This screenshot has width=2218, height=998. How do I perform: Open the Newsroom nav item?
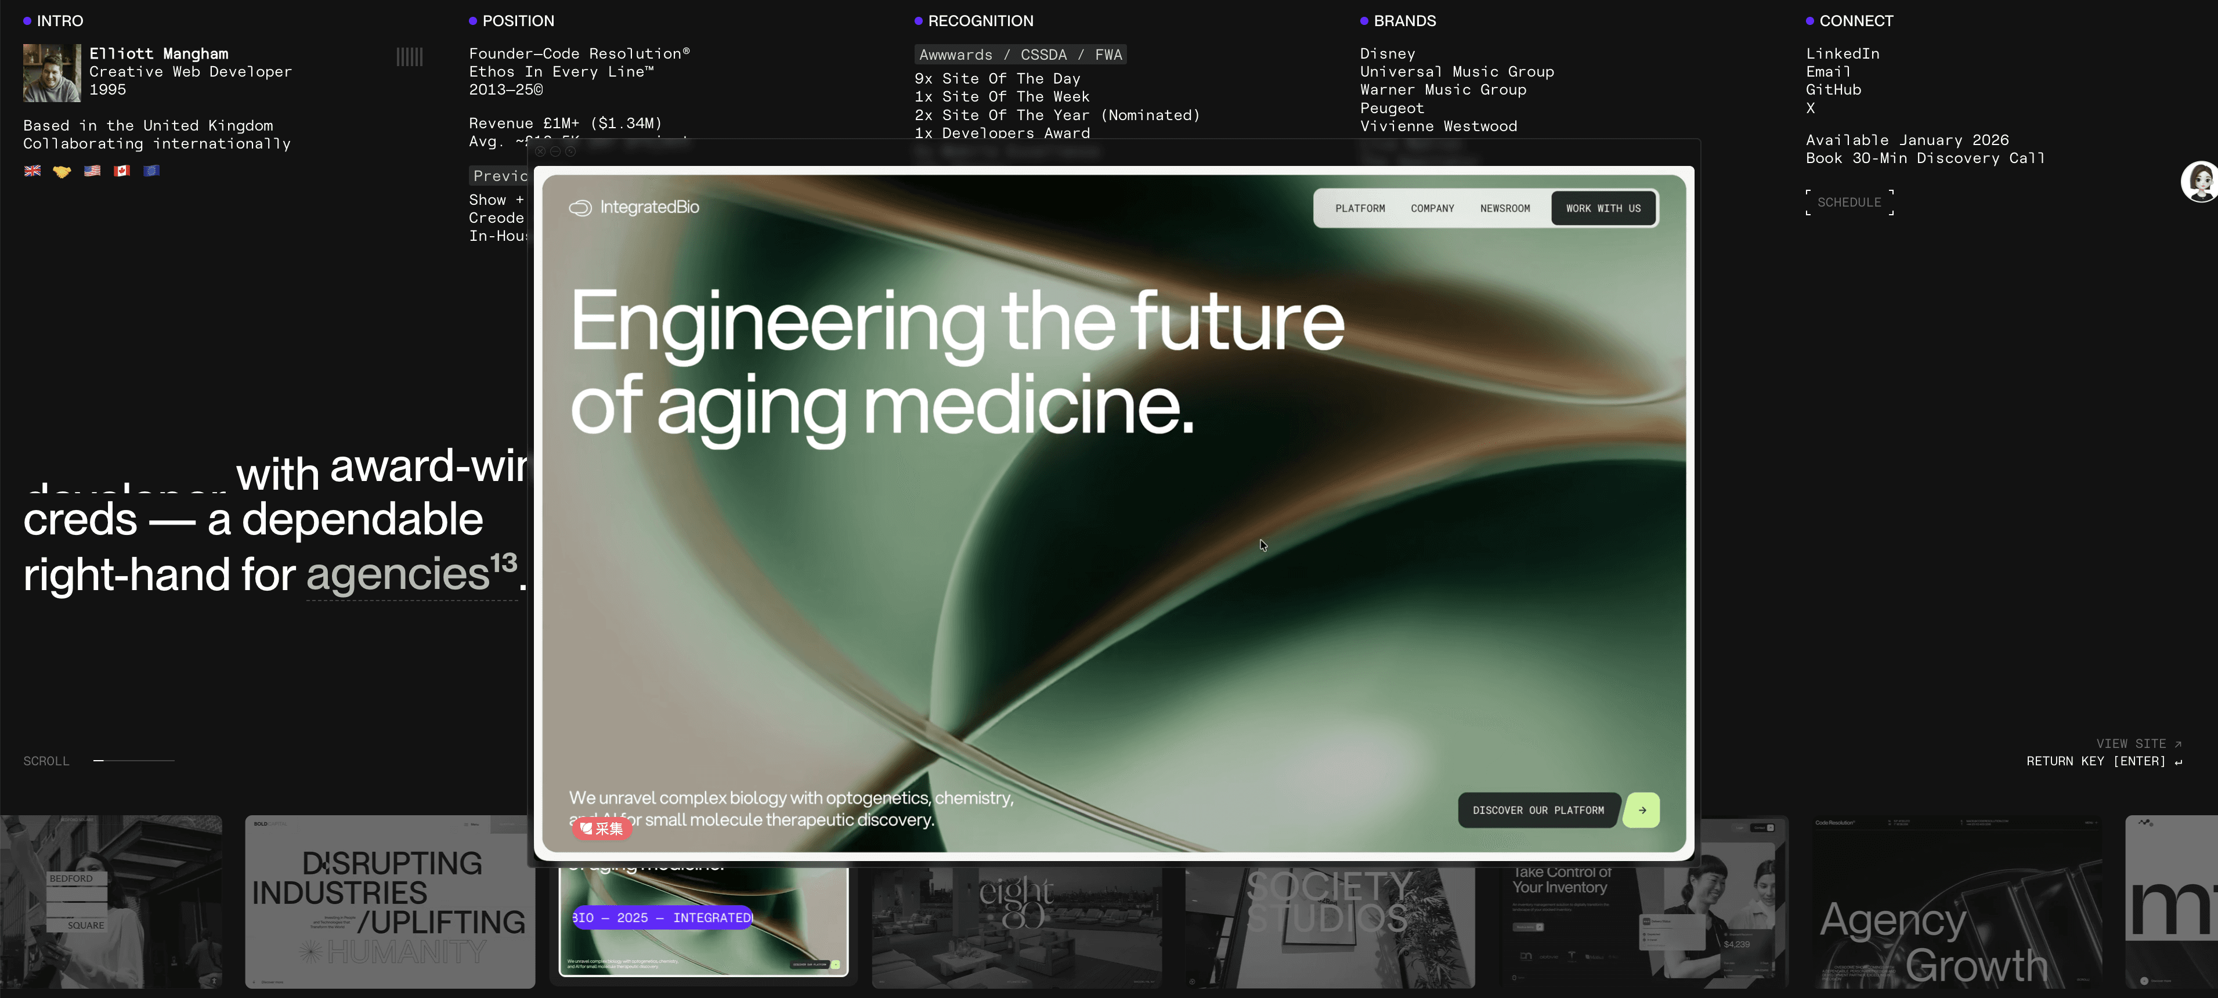pos(1504,208)
